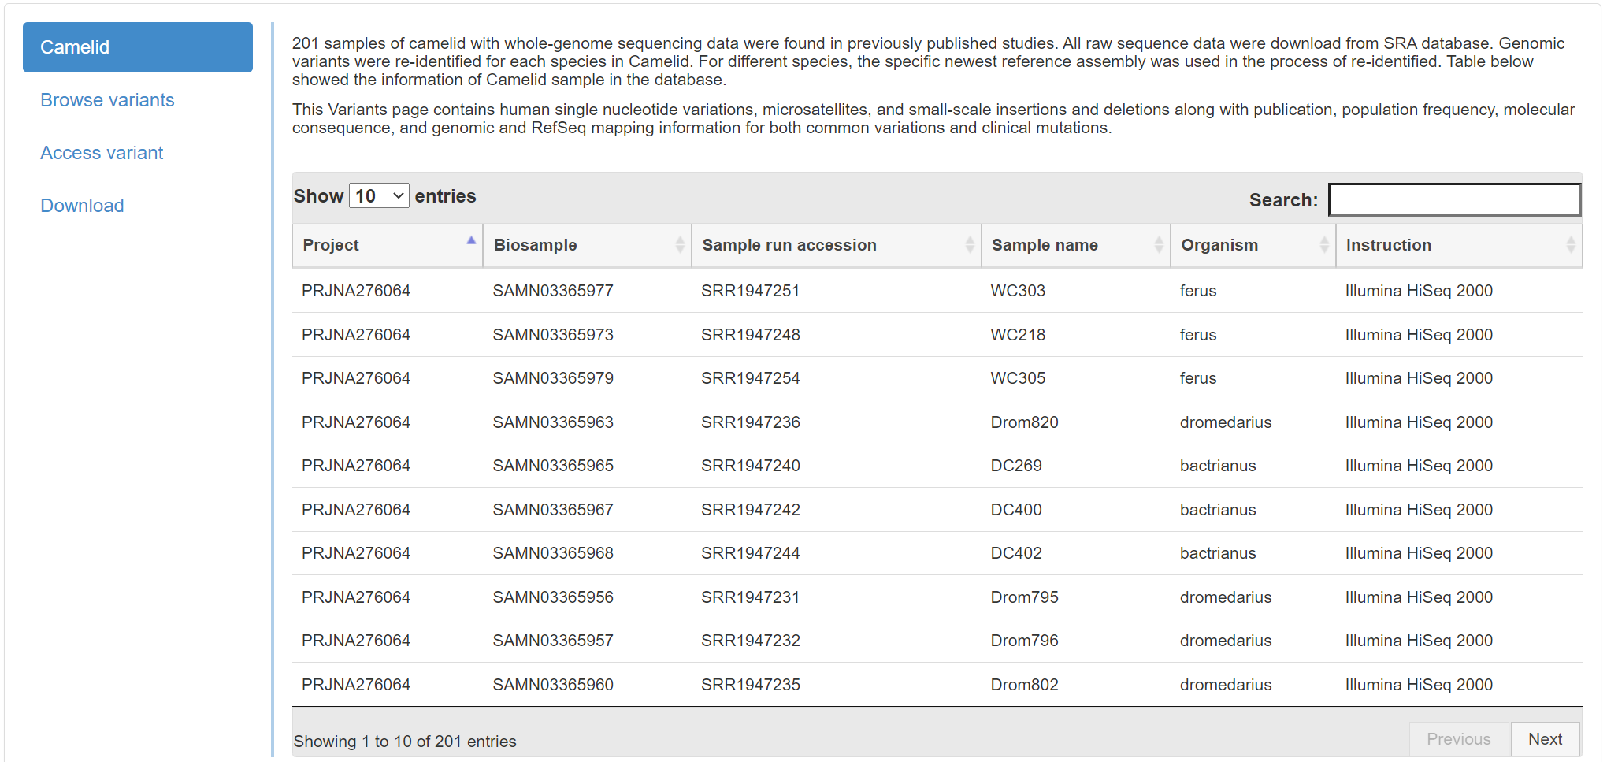
Task: Sort by Sample run accession arrows icon
Action: pyautogui.click(x=970, y=245)
